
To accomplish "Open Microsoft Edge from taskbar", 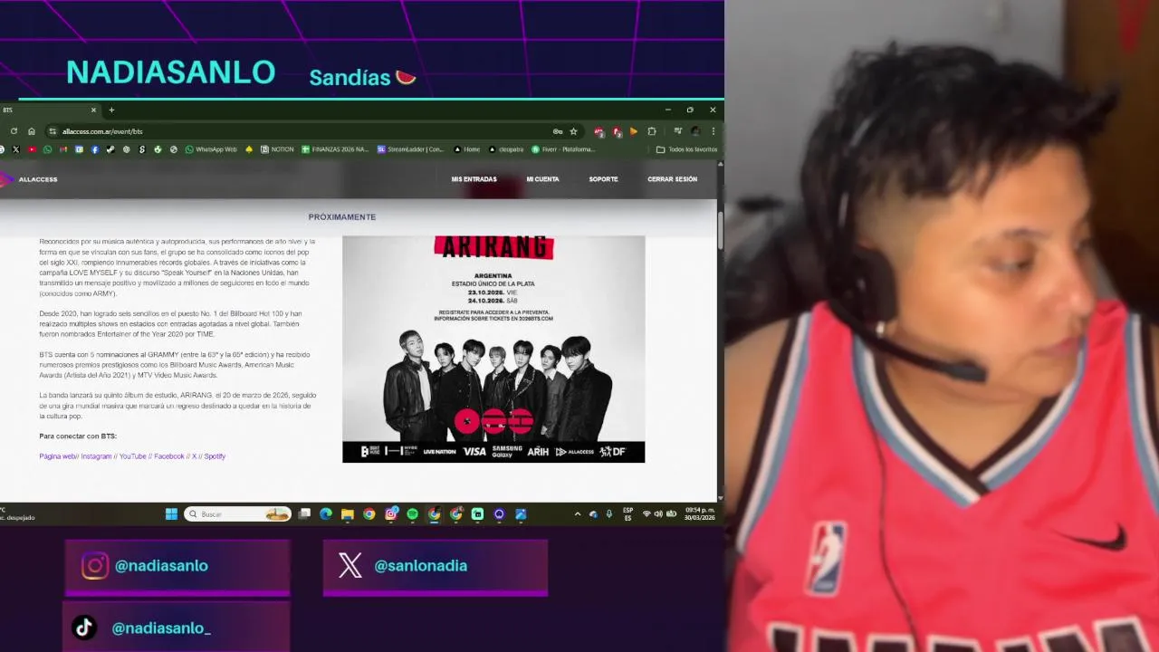I will coord(326,514).
